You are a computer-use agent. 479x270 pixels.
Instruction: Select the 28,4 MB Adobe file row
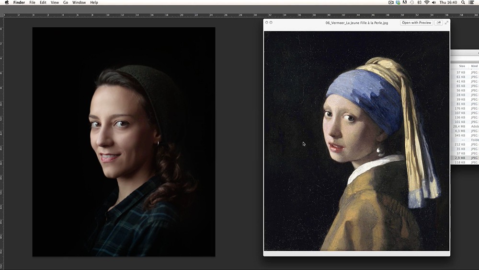pyautogui.click(x=465, y=126)
